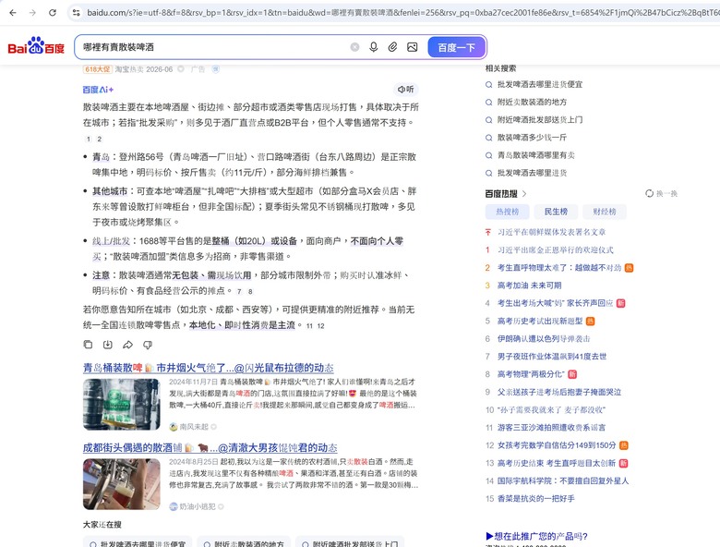Click inside the Baidu search input
Viewport: 720px width, 547px height.
pos(211,47)
